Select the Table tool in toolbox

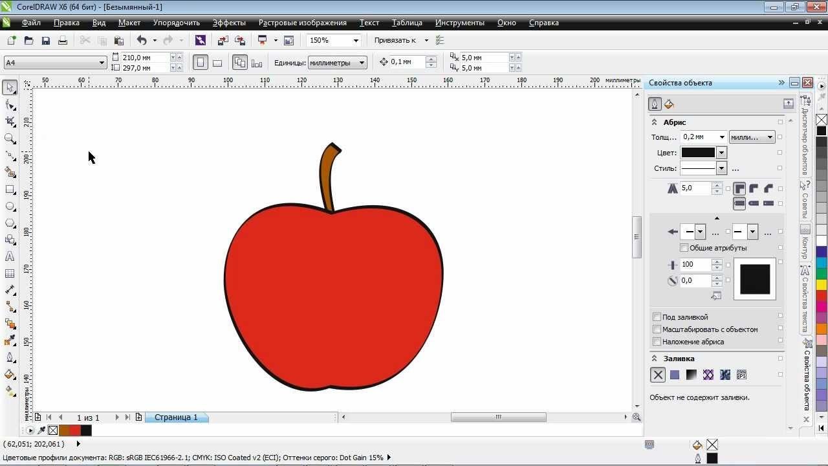pos(10,274)
